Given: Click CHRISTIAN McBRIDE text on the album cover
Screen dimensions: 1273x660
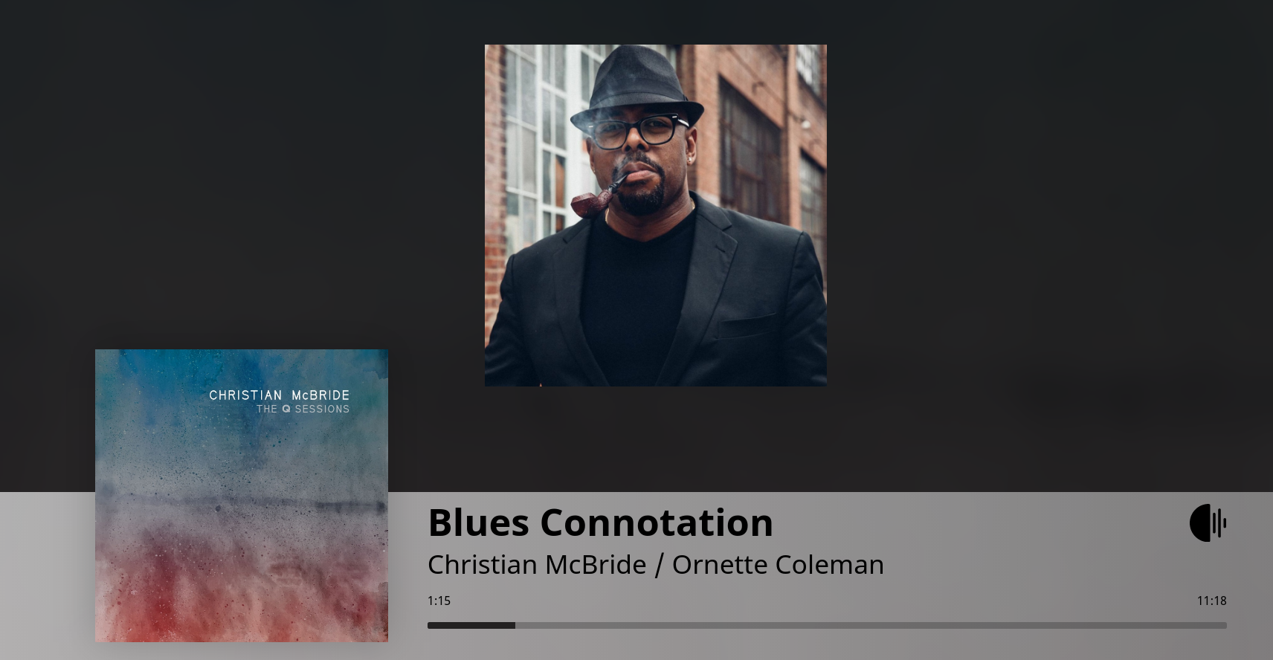Looking at the screenshot, I should [280, 395].
